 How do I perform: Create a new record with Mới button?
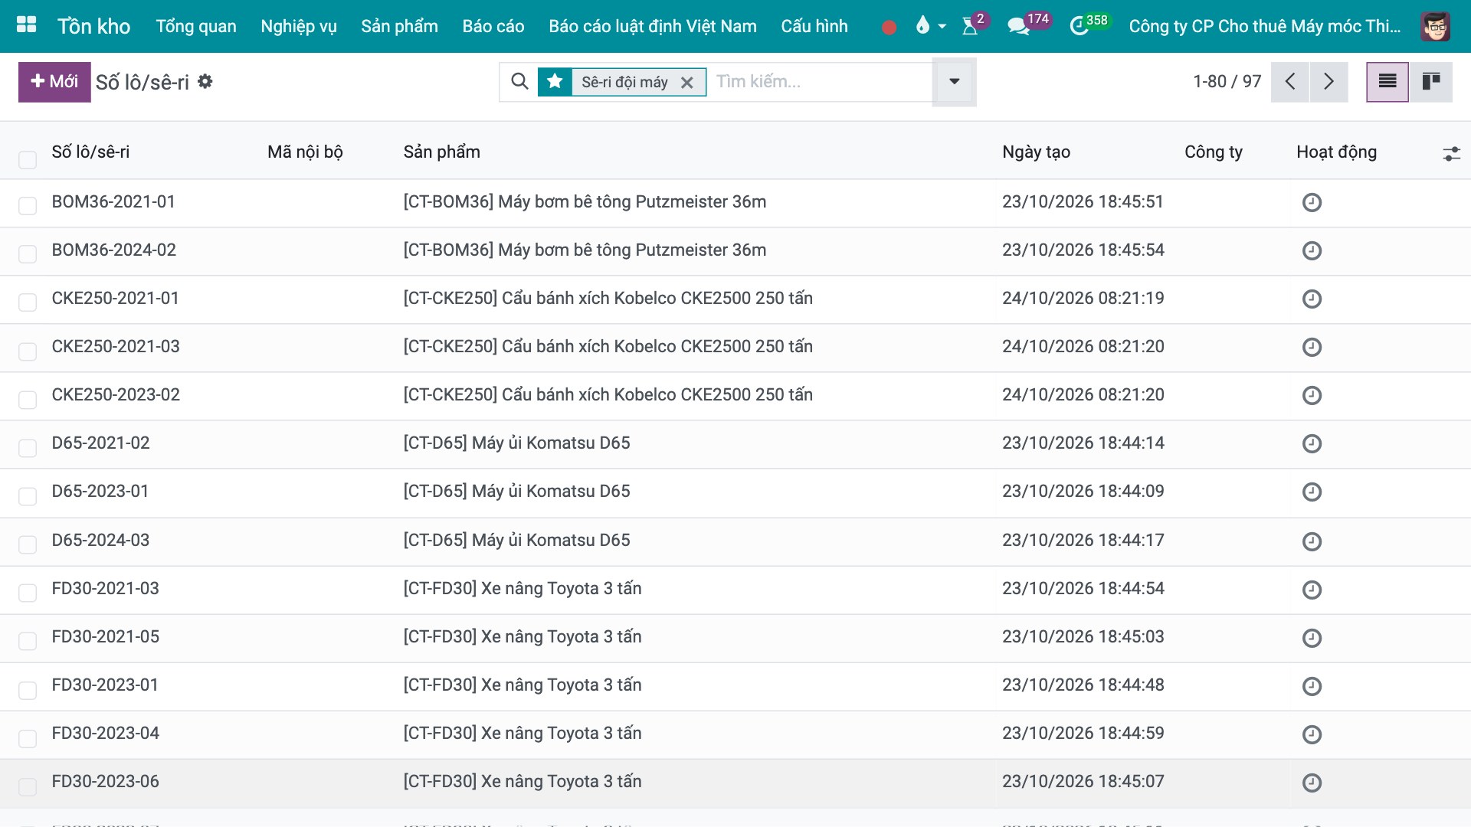[54, 81]
